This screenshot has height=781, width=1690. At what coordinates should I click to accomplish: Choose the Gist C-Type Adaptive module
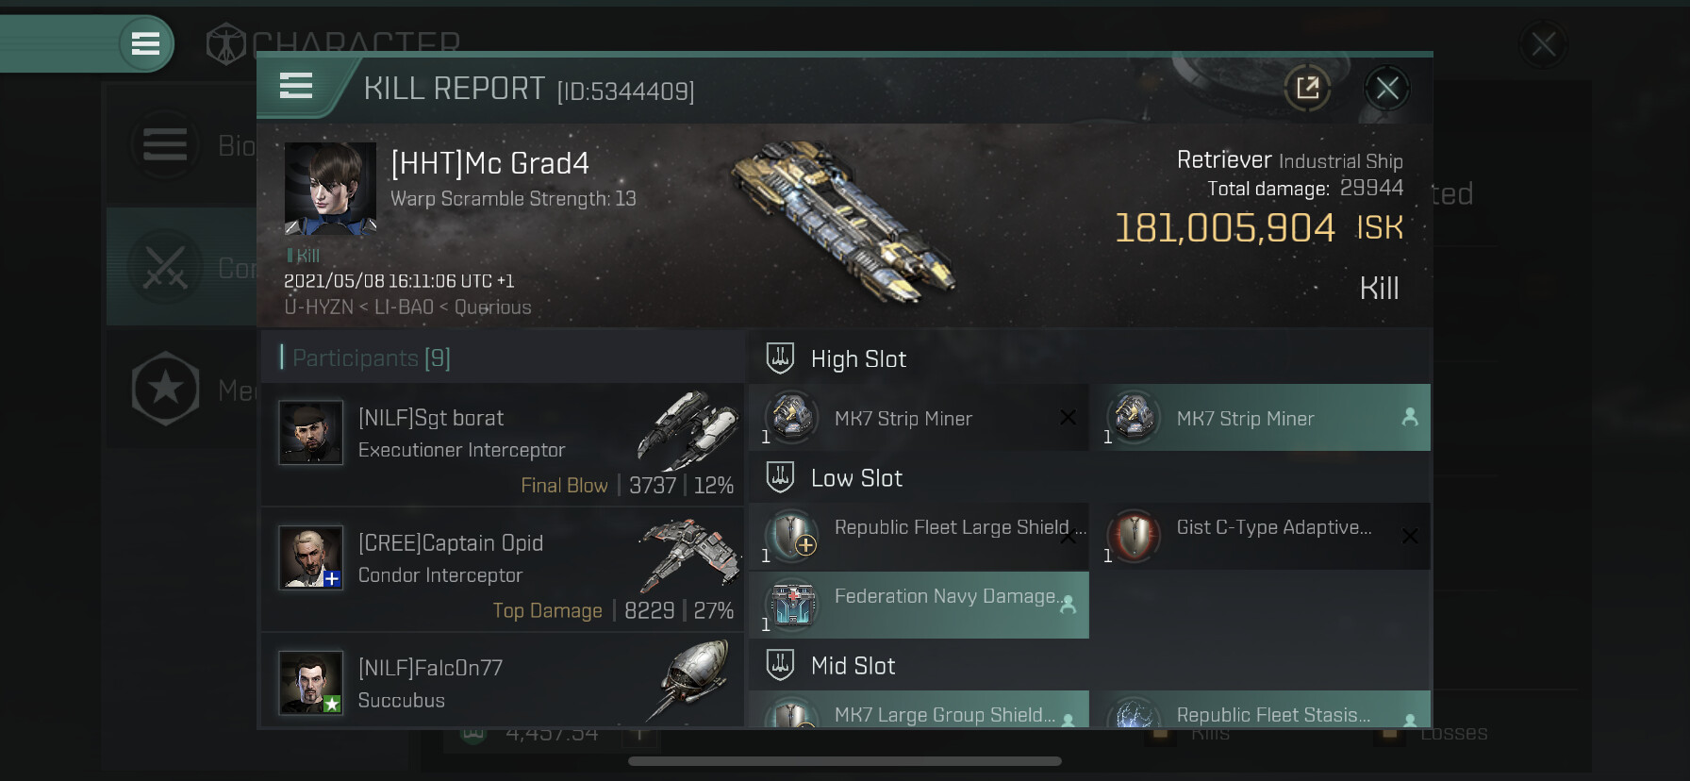click(1260, 536)
